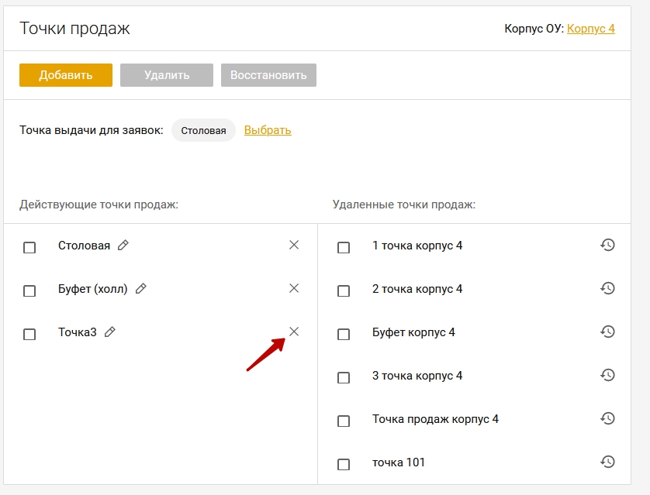This screenshot has width=650, height=495.
Task: Check the точка 101 checkbox
Action: (344, 464)
